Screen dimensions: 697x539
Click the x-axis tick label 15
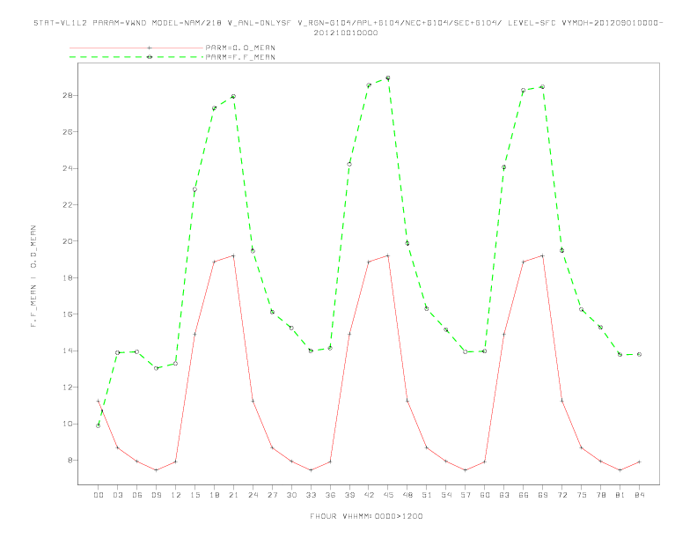194,495
